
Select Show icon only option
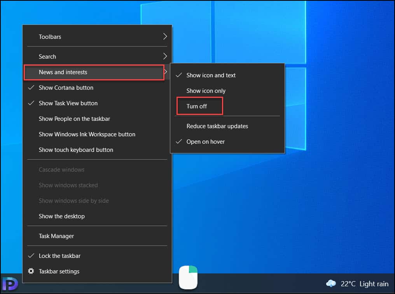click(x=227, y=91)
